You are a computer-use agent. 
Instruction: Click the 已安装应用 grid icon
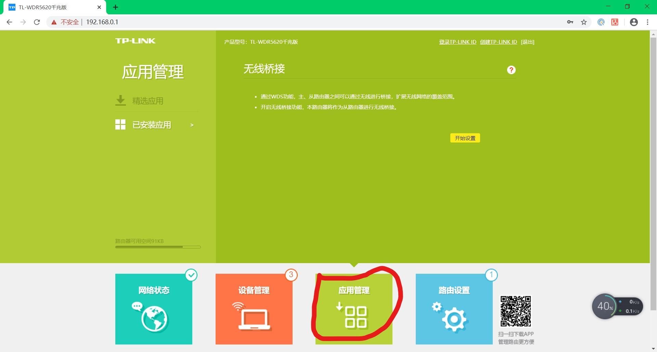[120, 124]
